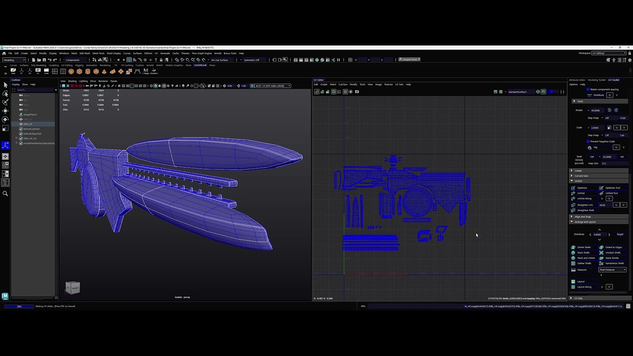Click the Set button for Texel Density

[x=622, y=157]
